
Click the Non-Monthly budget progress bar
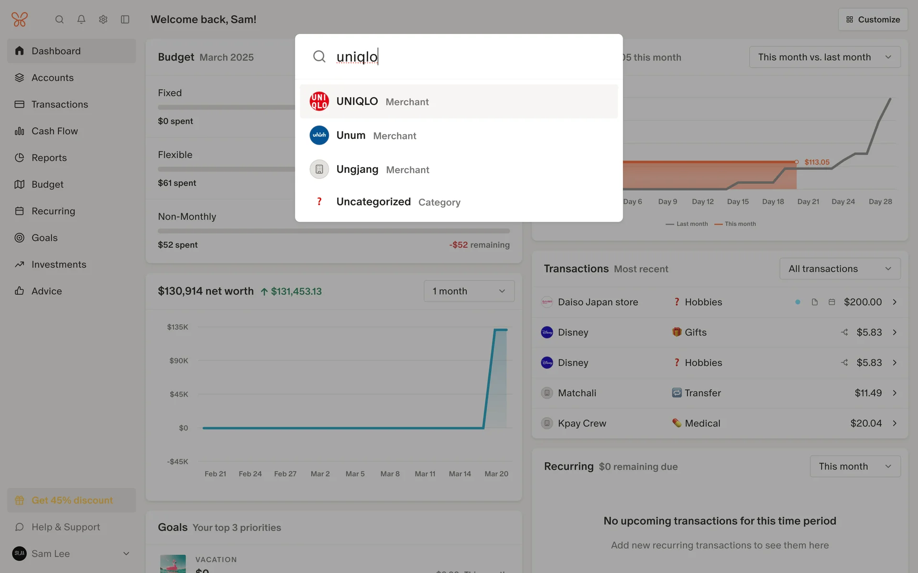[333, 231]
